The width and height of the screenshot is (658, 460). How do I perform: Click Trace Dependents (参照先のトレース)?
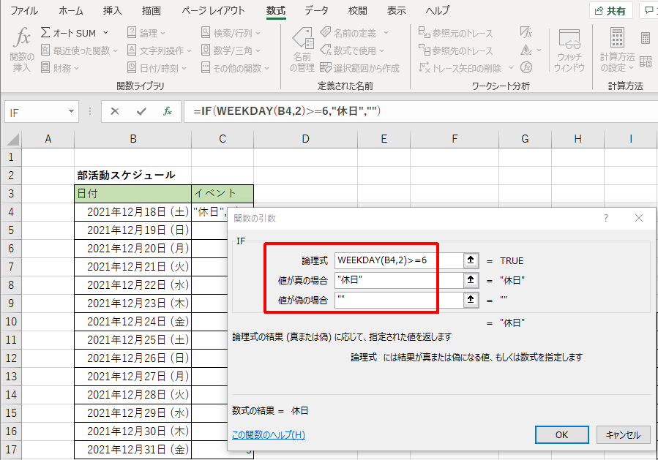455,50
